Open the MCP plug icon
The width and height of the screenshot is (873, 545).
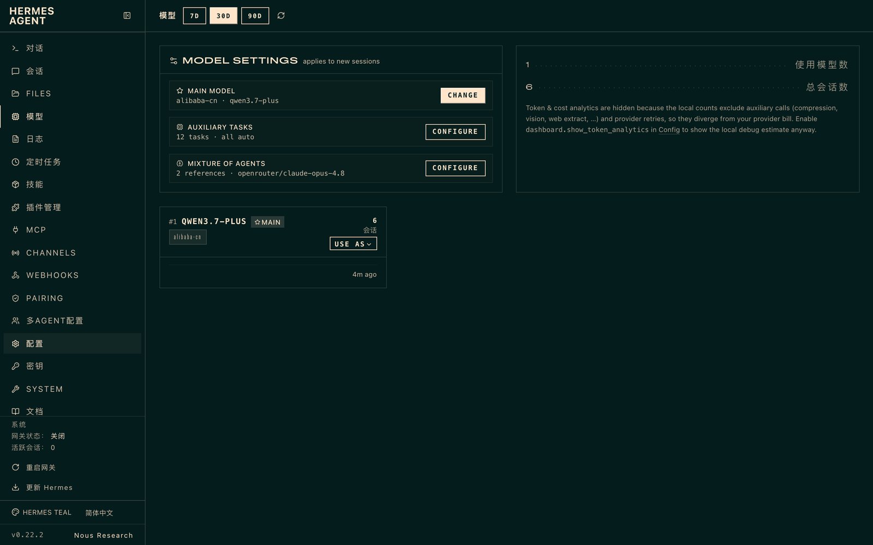tap(15, 230)
